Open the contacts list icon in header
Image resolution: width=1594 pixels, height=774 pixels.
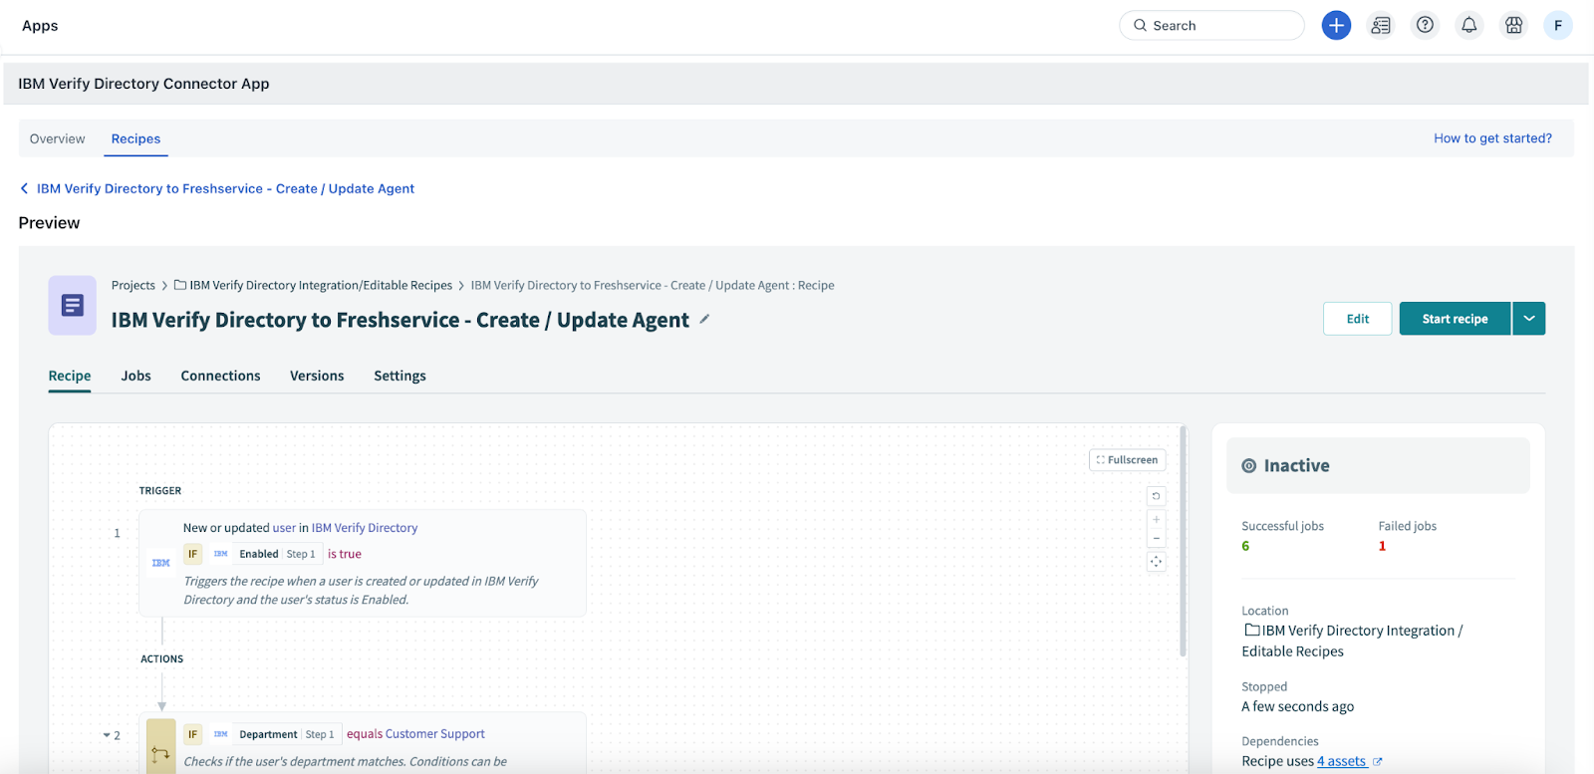1381,26
